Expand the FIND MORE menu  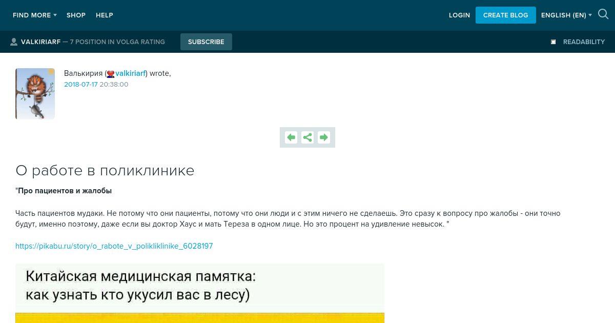(x=35, y=15)
